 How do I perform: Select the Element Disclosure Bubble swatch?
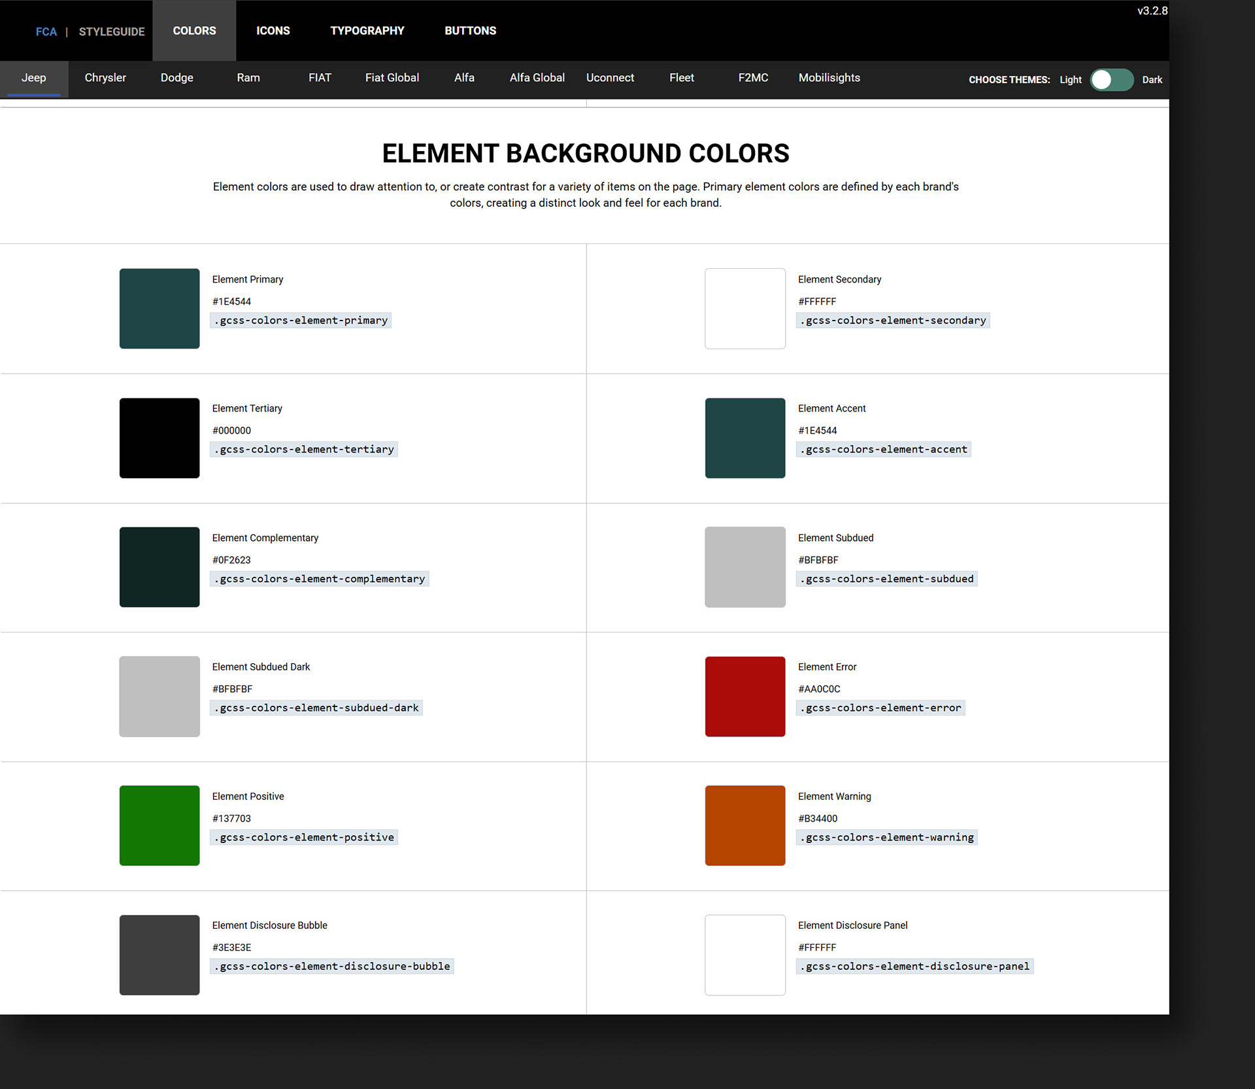pyautogui.click(x=159, y=954)
